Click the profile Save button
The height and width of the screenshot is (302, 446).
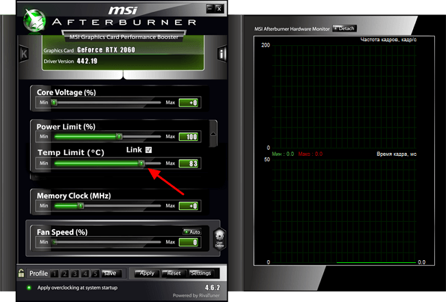tap(111, 273)
